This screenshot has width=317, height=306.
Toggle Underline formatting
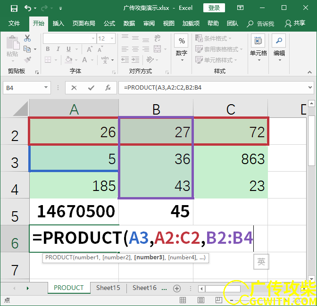69,49
